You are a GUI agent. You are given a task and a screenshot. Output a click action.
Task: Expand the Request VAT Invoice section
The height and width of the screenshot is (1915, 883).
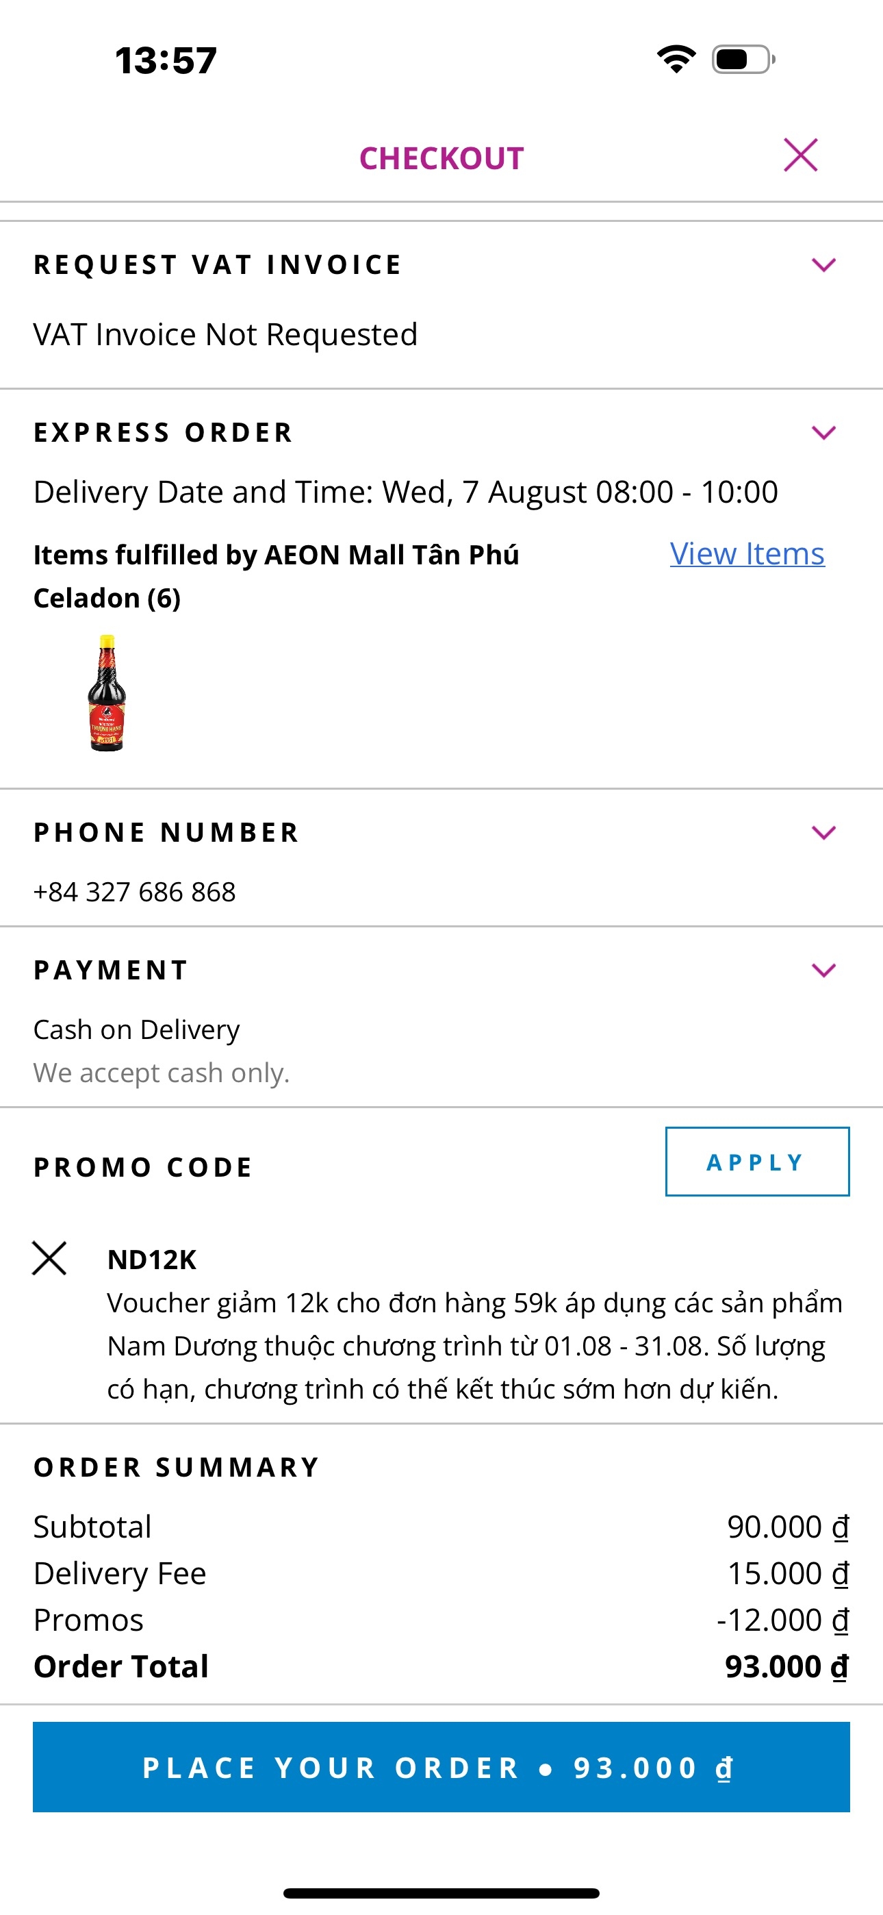tap(823, 265)
